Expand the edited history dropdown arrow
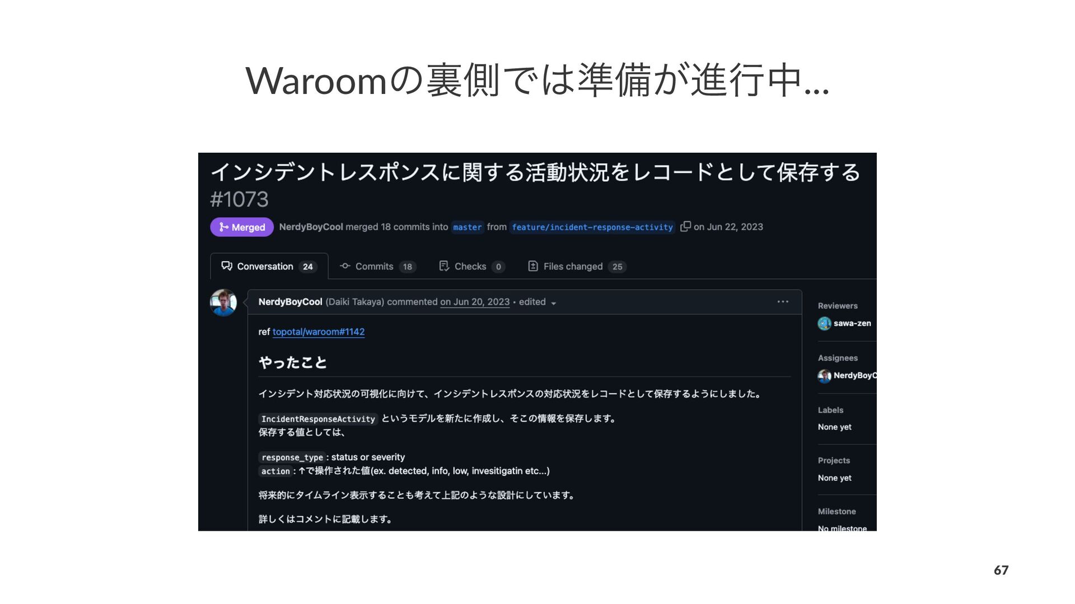Viewport: 1075px width, 604px height. point(554,303)
